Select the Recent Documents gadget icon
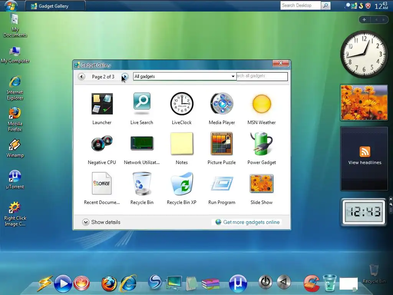 point(101,183)
